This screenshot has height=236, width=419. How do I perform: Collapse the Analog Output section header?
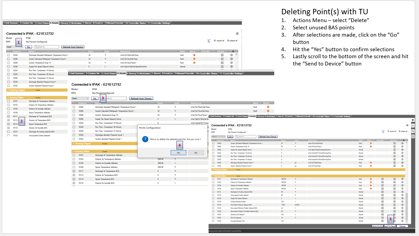point(9,90)
